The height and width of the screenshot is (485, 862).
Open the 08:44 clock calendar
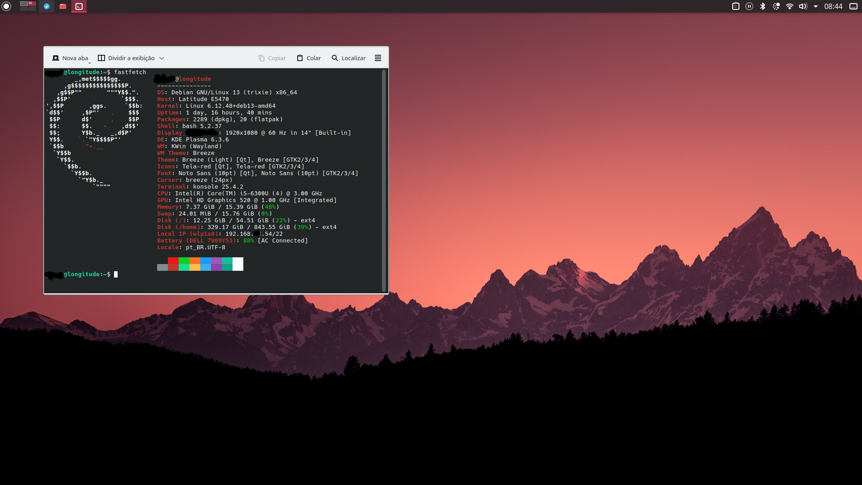tap(833, 6)
